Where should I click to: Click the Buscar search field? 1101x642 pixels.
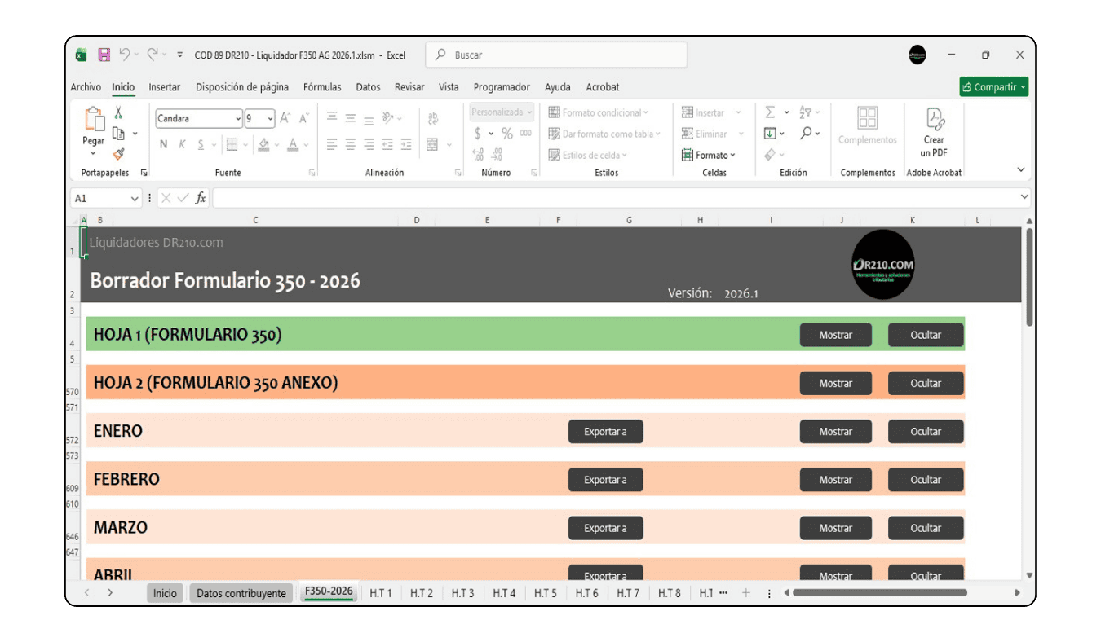tap(563, 55)
